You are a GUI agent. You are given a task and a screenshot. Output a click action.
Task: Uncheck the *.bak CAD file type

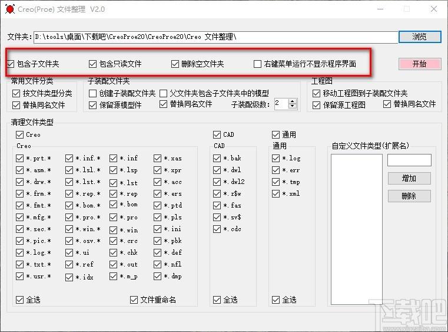[217, 158]
